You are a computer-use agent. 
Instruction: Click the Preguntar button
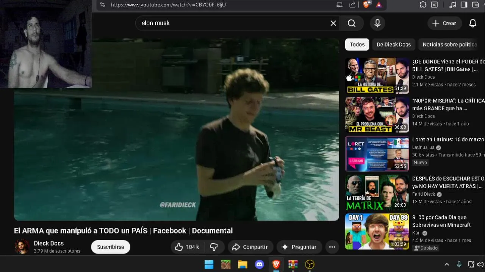pyautogui.click(x=299, y=247)
